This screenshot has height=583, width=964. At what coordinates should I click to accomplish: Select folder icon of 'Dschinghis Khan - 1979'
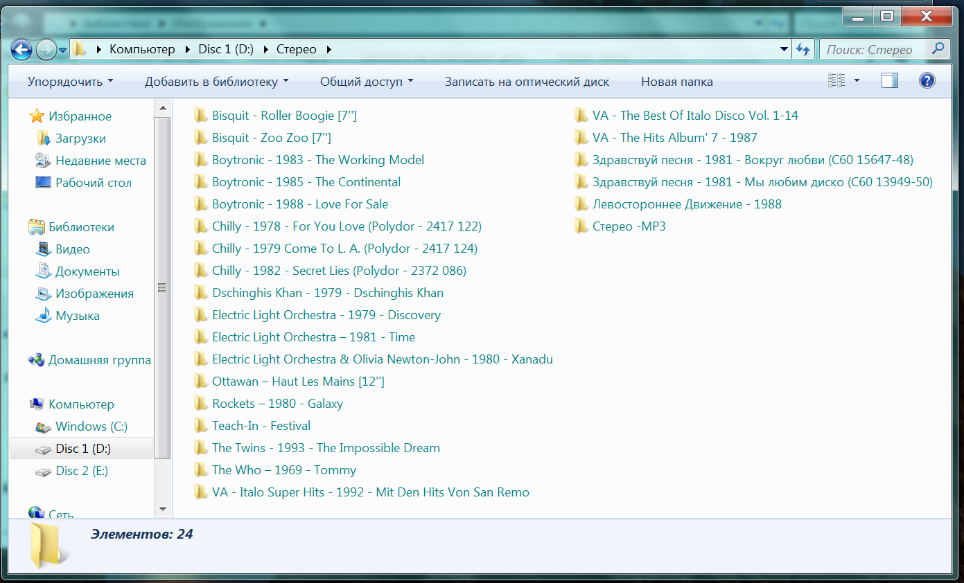click(201, 293)
